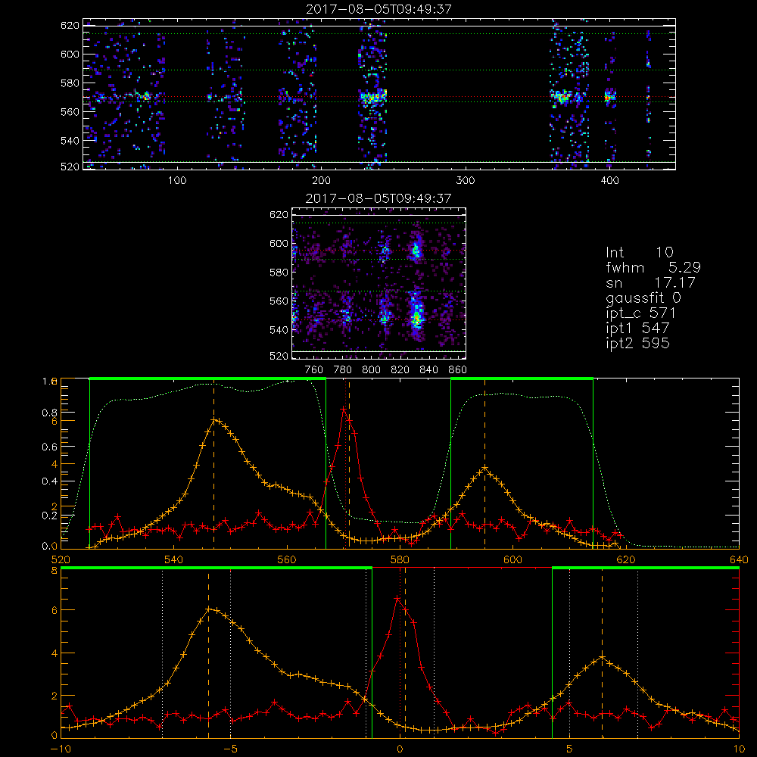Click the x-axis label 10 of the bottom plot
This screenshot has height=757, width=757.
(x=739, y=749)
